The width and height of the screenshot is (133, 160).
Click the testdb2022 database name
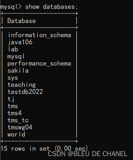[25, 92]
